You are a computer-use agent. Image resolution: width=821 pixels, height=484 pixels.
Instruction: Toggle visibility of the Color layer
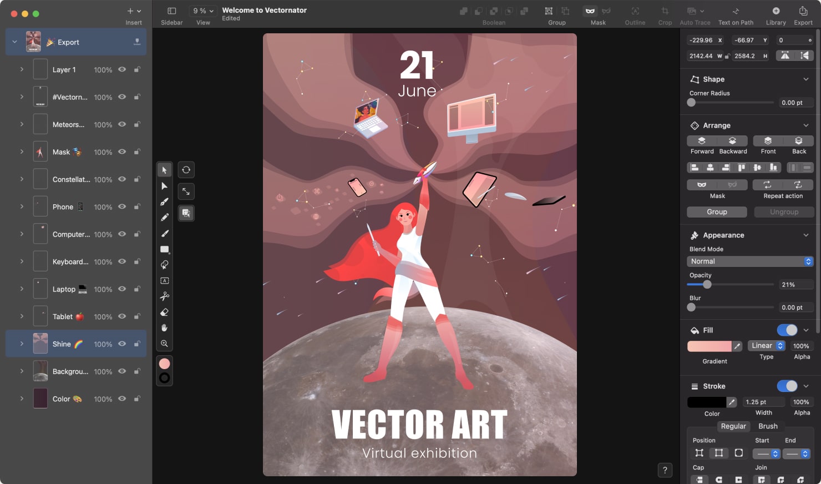[x=122, y=399]
